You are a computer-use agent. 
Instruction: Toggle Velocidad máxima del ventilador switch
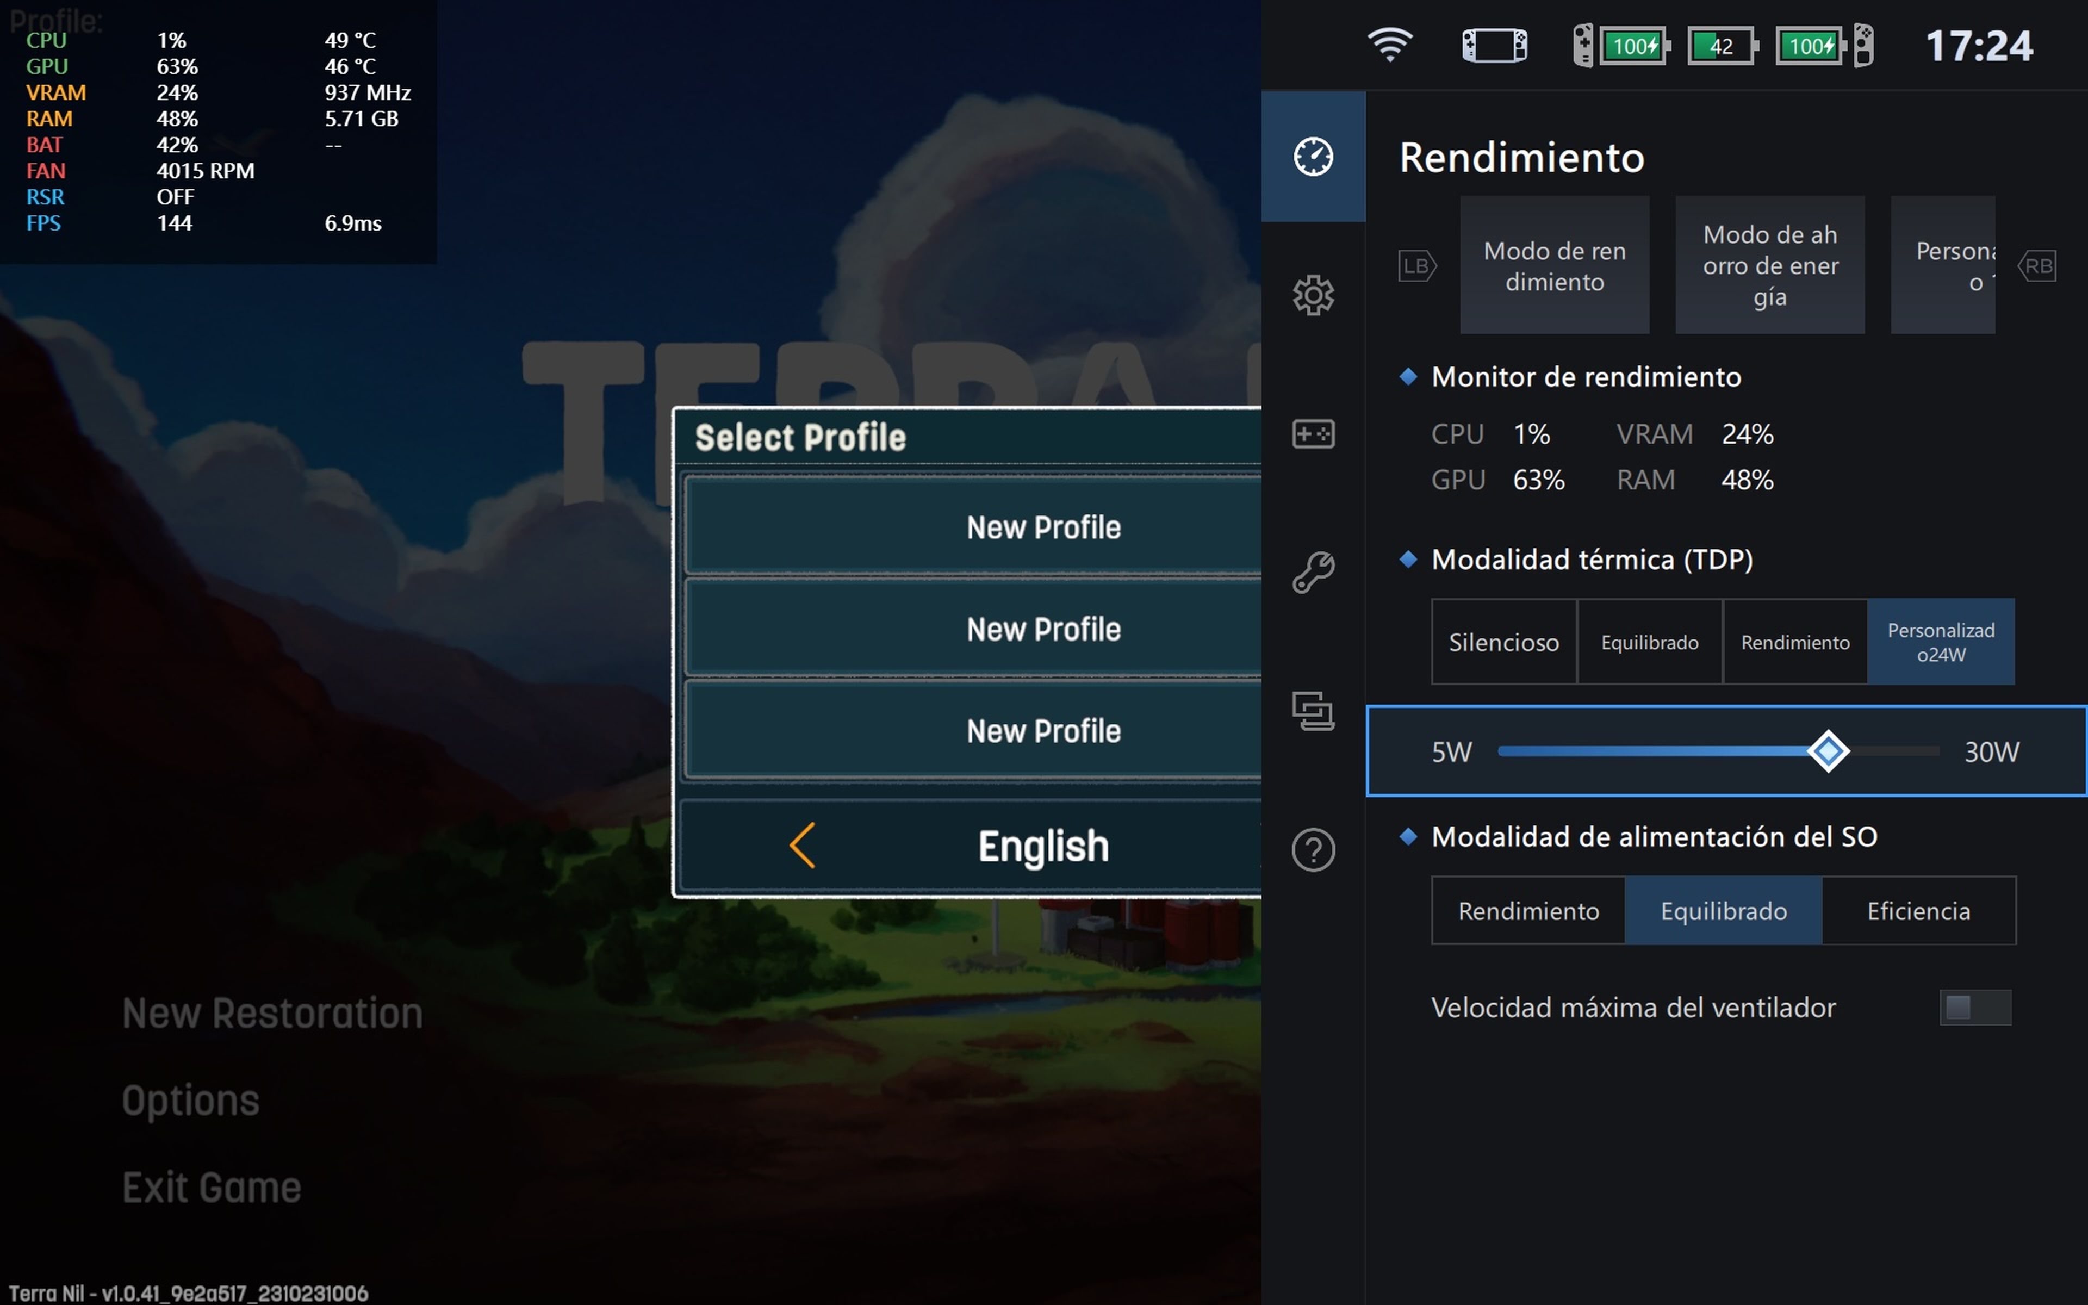pyautogui.click(x=1974, y=1007)
